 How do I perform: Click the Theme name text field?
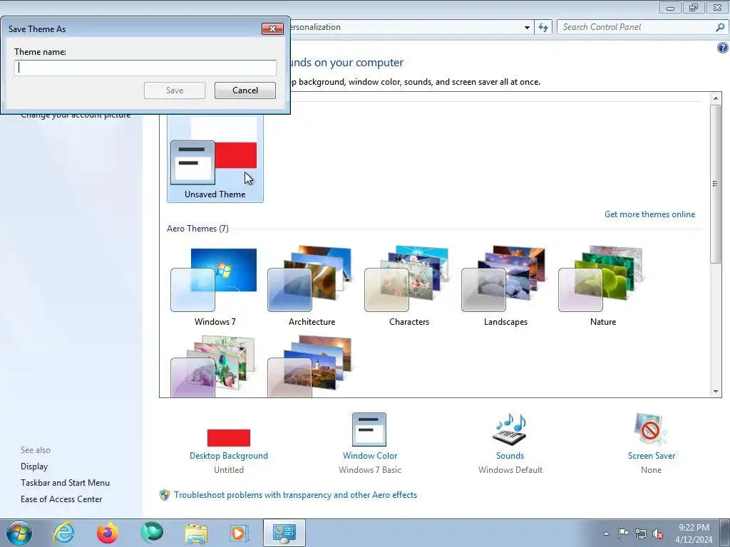tap(145, 68)
